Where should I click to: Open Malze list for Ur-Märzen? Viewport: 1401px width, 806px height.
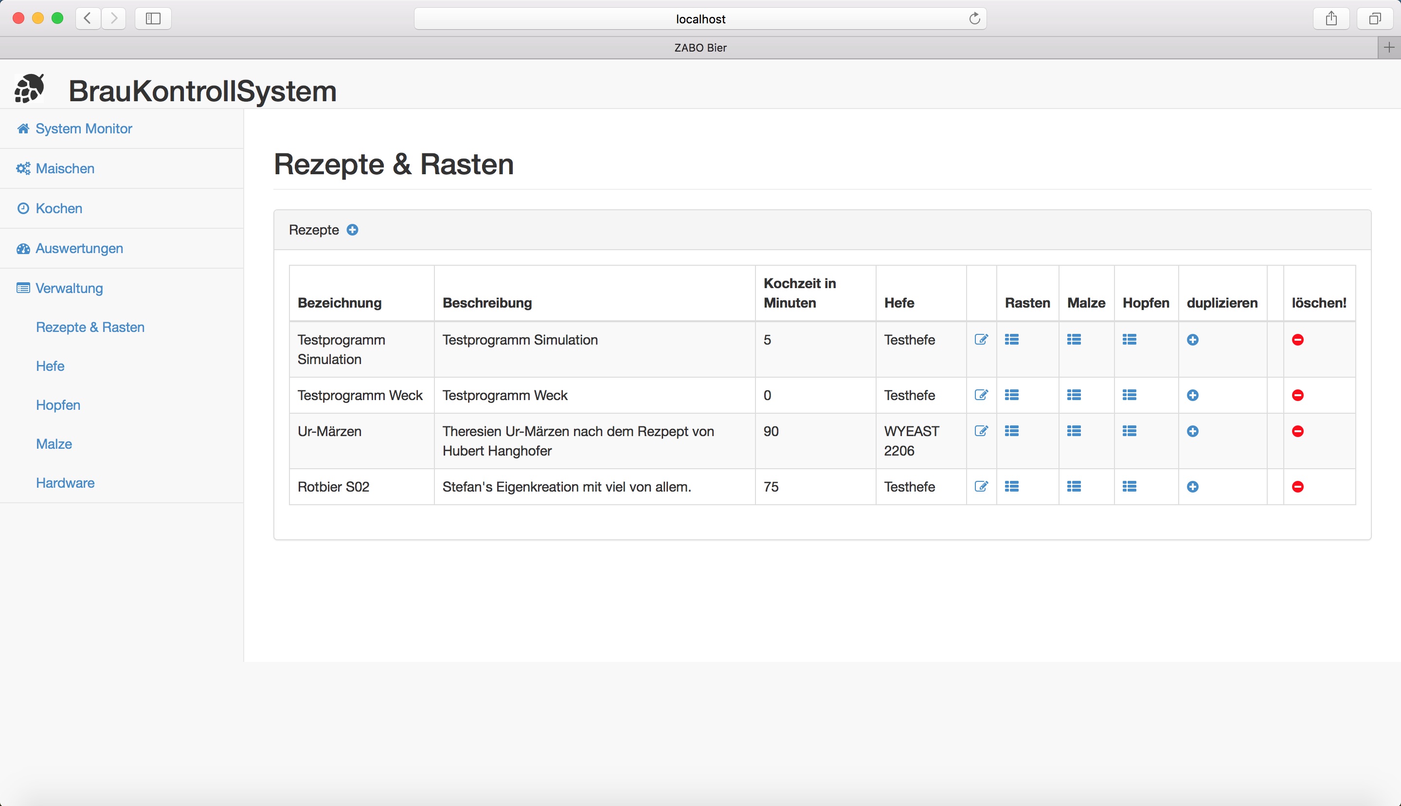(x=1074, y=431)
